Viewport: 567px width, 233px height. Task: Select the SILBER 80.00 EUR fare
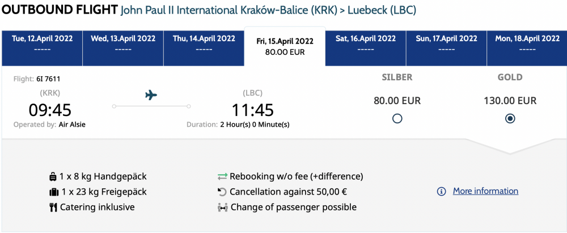397,118
